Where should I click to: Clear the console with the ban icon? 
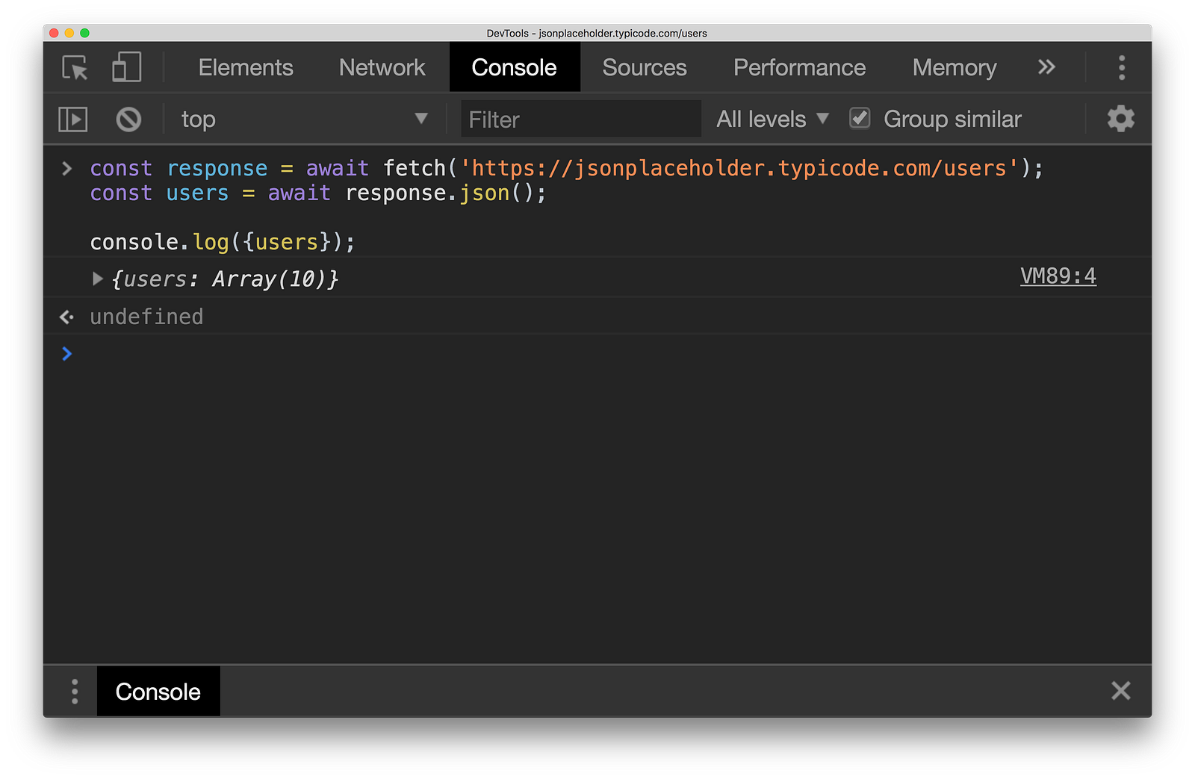pos(128,120)
